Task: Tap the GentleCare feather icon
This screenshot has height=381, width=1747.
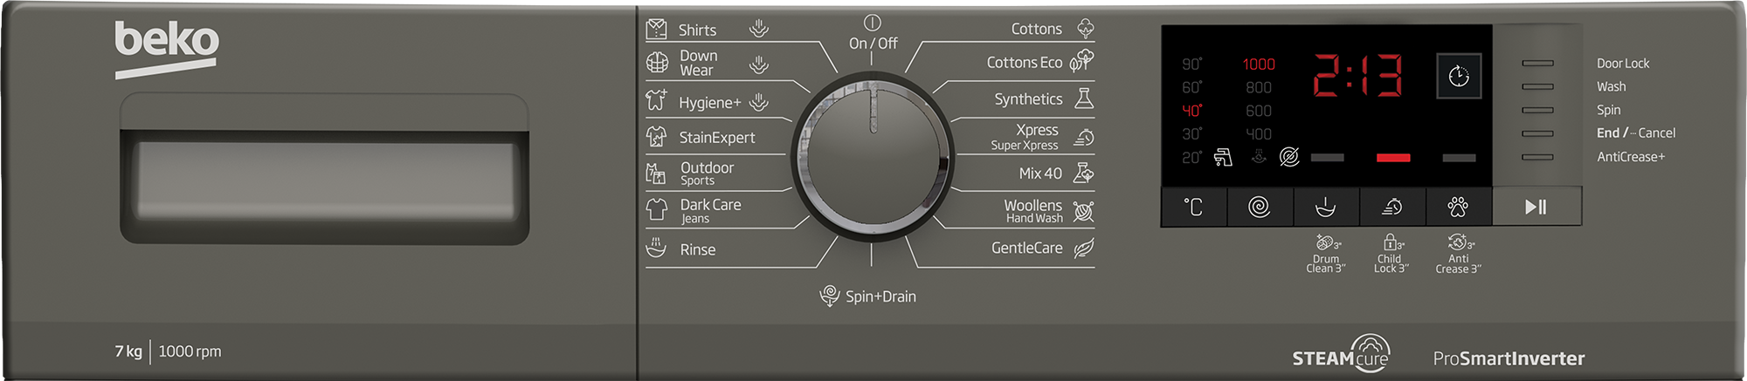Action: pos(1084,248)
